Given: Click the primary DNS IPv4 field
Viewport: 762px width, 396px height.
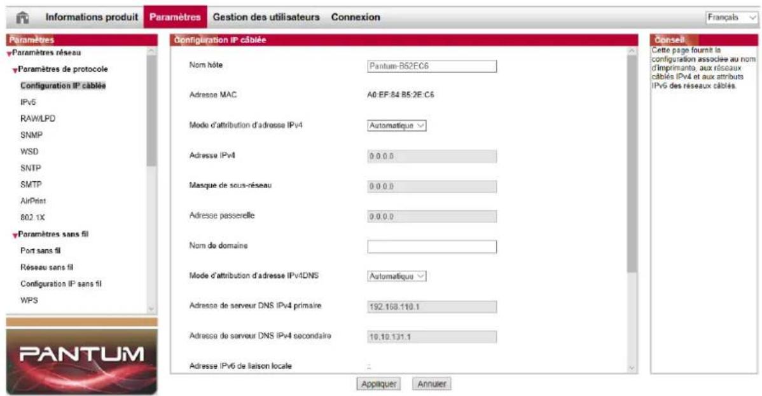Looking at the screenshot, I should coord(432,307).
